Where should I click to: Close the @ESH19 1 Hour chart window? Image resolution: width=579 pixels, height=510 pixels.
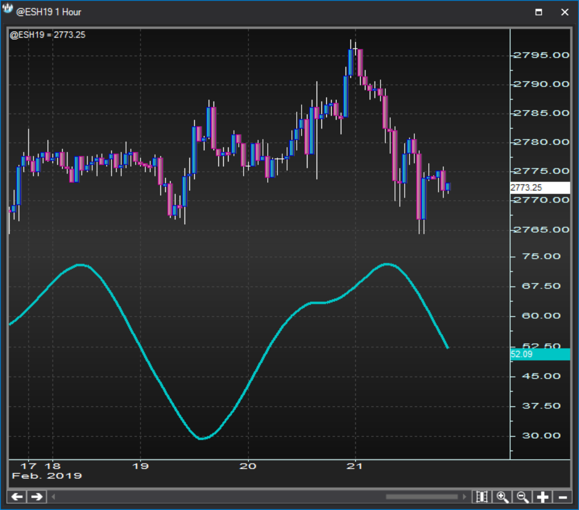click(x=565, y=12)
